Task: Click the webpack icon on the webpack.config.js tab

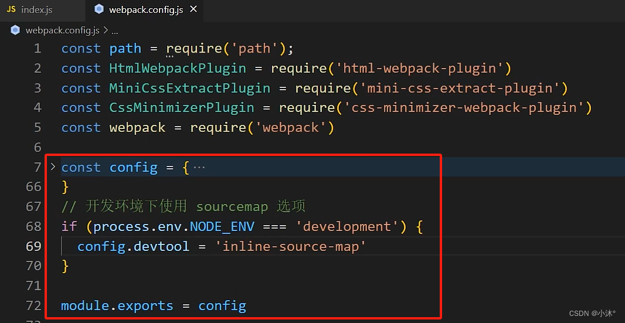Action: [99, 9]
